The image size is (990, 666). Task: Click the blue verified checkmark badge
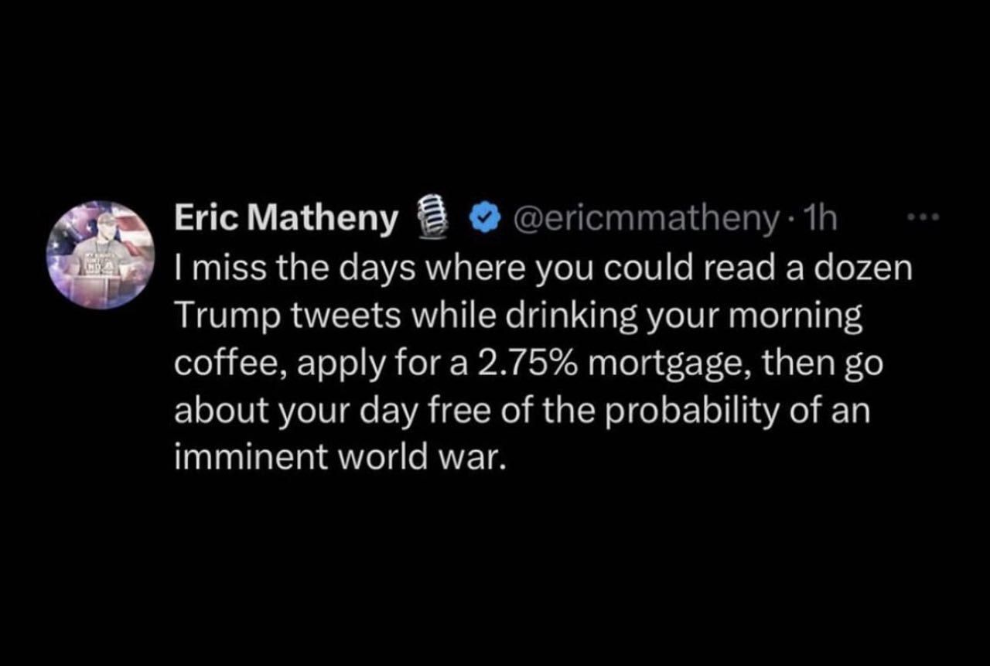(483, 221)
